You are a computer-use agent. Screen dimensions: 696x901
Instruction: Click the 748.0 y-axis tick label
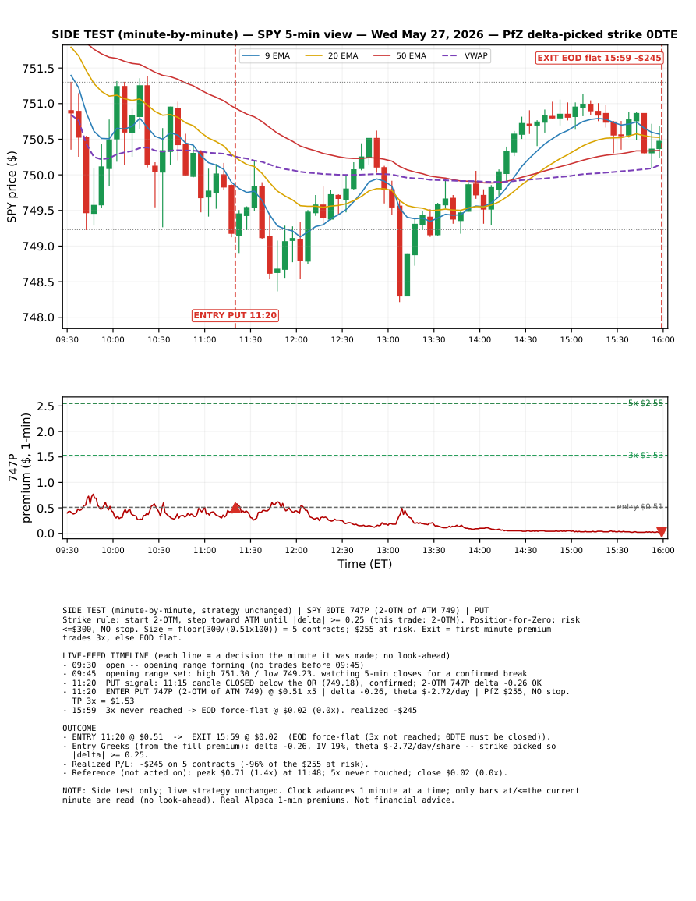click(38, 317)
